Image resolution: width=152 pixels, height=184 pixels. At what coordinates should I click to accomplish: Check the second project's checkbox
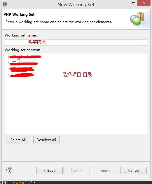click(14, 63)
